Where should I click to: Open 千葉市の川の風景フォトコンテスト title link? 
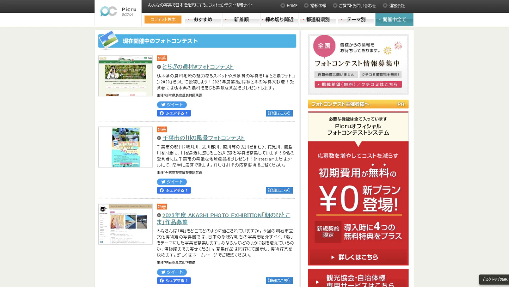coord(203,138)
